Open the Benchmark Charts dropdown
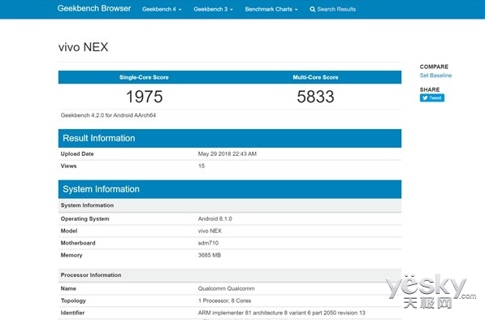Viewport: 485px width, 320px height. [x=271, y=9]
